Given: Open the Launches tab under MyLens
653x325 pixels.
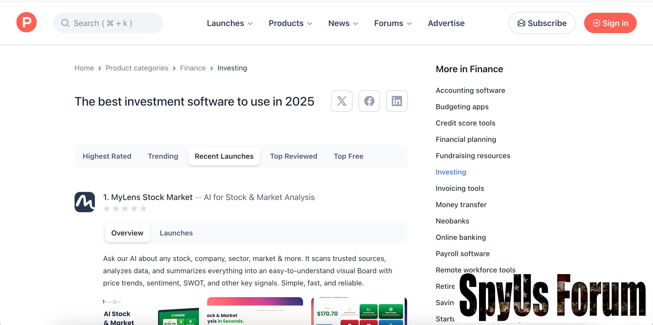Looking at the screenshot, I should [176, 233].
